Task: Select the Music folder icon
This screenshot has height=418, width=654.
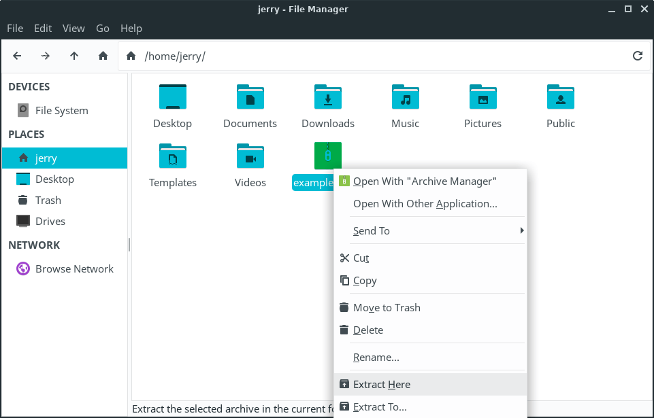Action: 406,97
